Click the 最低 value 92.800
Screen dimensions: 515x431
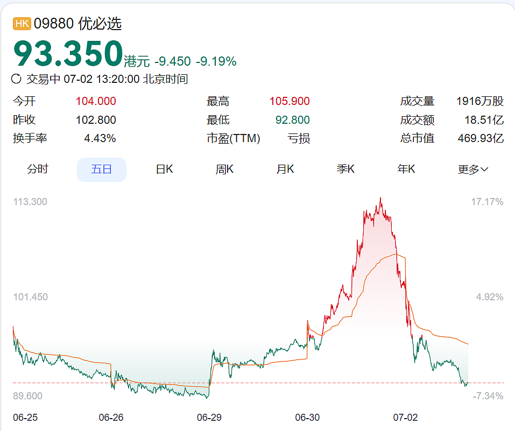(293, 120)
